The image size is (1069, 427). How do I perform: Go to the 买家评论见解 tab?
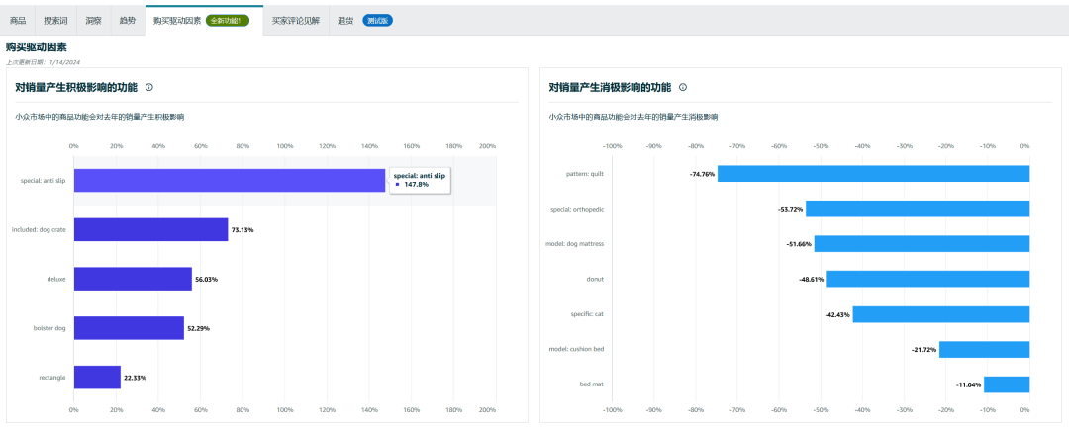[x=296, y=20]
